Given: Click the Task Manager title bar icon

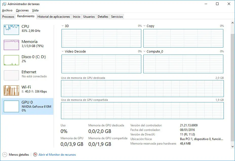Looking at the screenshot, I should (x=4, y=4).
